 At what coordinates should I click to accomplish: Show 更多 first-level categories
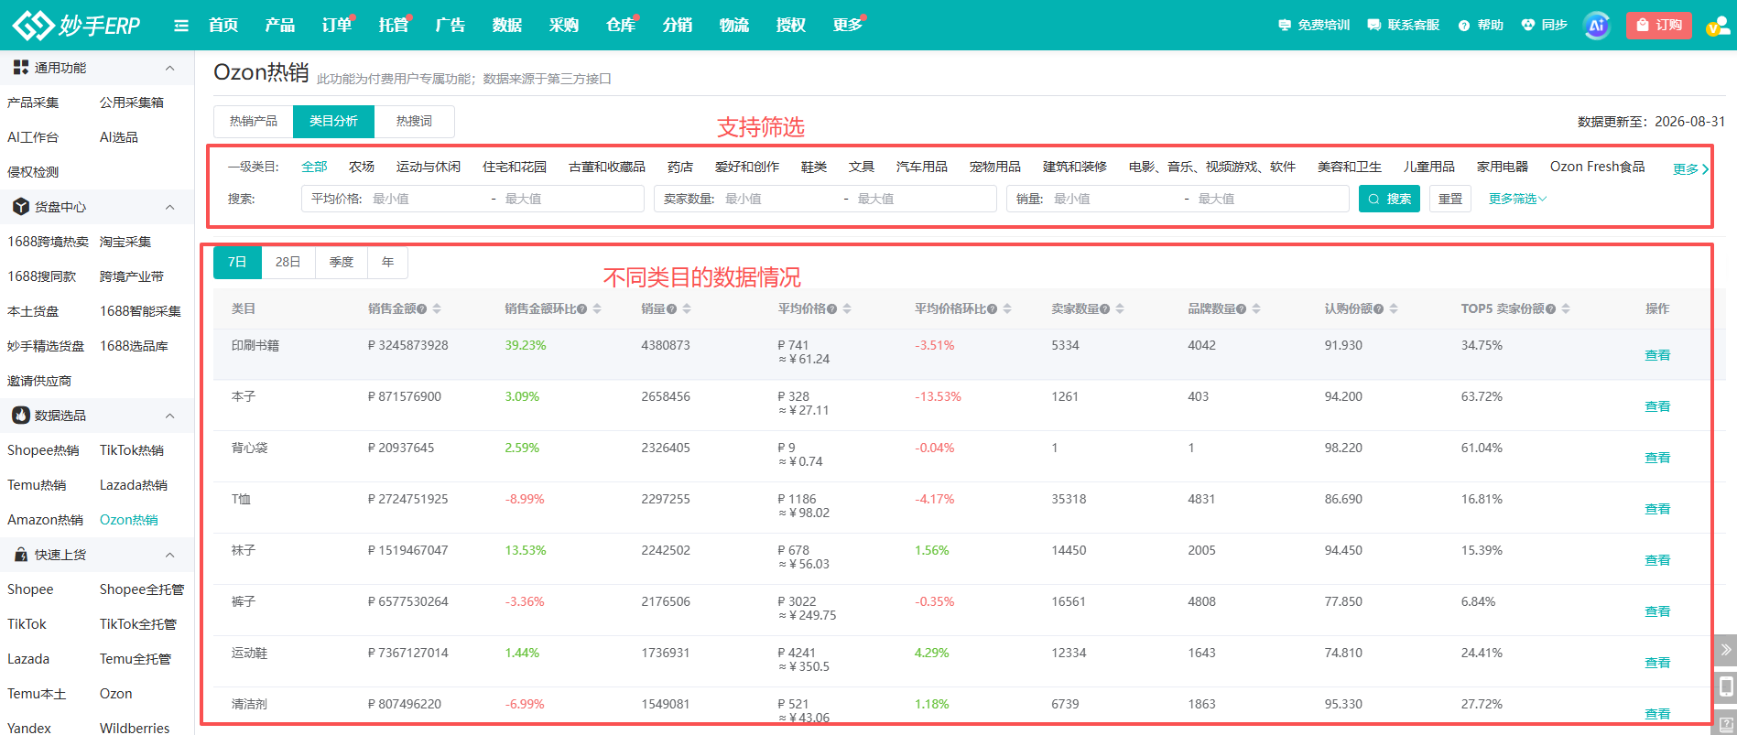[x=1690, y=168]
